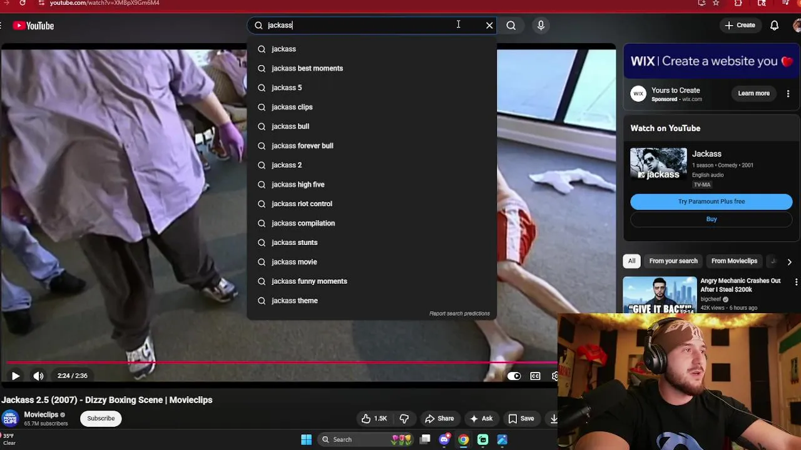
Task: Open three-dot menu for Angry Mechanic video
Action: coord(796,282)
